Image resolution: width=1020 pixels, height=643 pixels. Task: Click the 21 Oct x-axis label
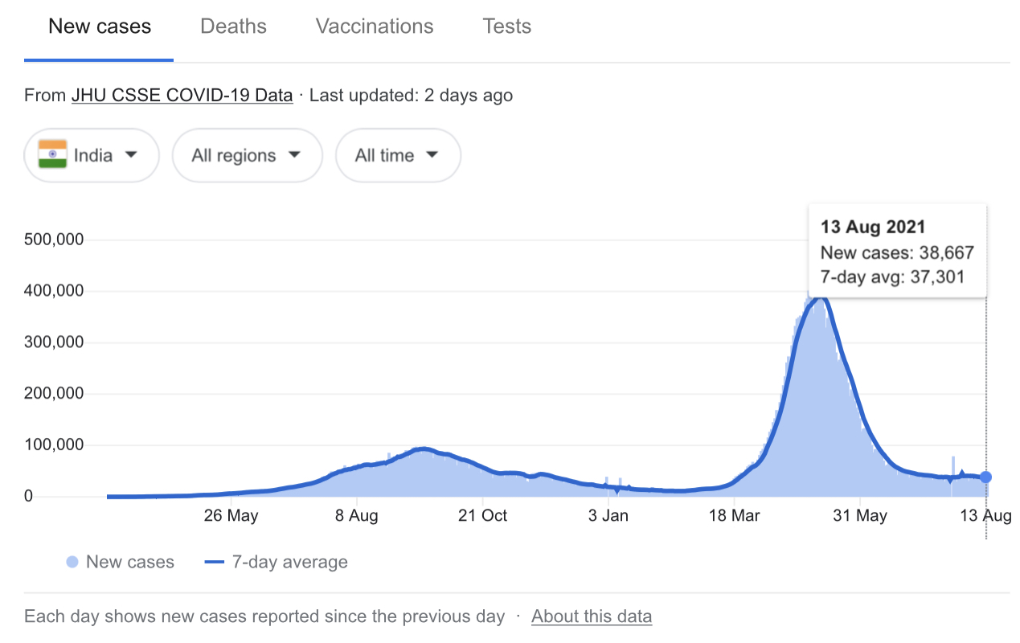pos(482,516)
